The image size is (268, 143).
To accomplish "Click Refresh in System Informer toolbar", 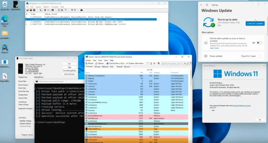I will tap(90, 63).
